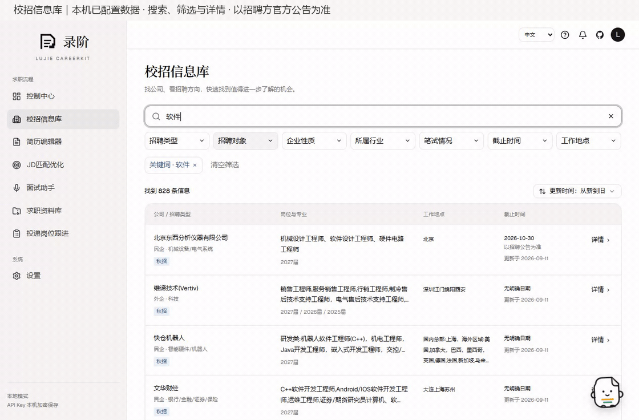Expand the 企业性质 filter dropdown
Image resolution: width=639 pixels, height=420 pixels.
point(314,141)
